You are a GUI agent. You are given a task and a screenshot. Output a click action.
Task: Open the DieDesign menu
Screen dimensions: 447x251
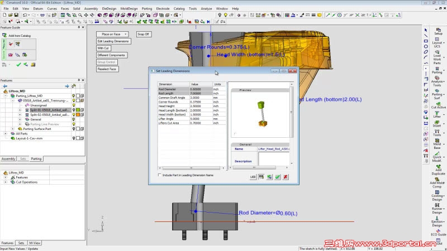(x=109, y=8)
